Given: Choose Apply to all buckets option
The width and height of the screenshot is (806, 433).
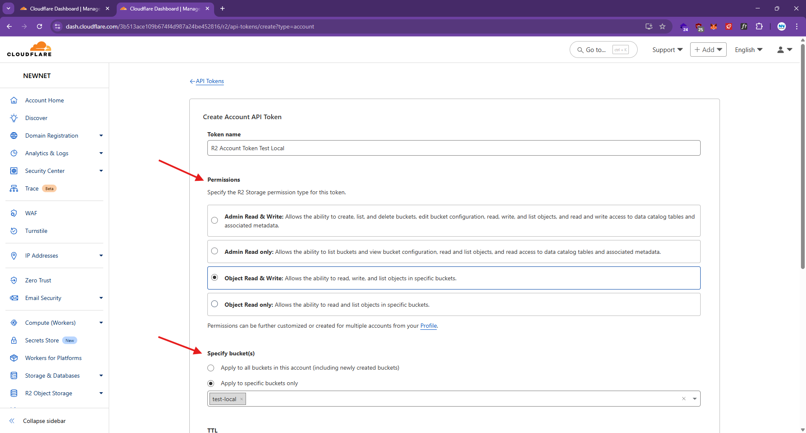Looking at the screenshot, I should (x=211, y=368).
